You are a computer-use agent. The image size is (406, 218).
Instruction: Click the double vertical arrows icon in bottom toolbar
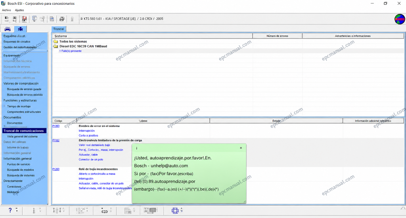[57, 210]
